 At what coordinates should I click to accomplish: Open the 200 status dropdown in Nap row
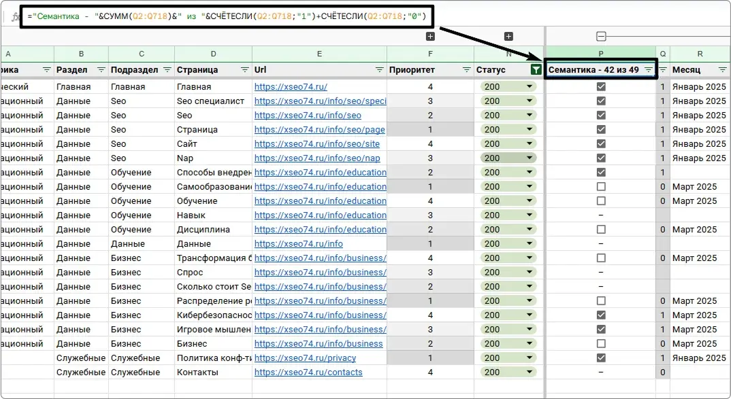[530, 158]
